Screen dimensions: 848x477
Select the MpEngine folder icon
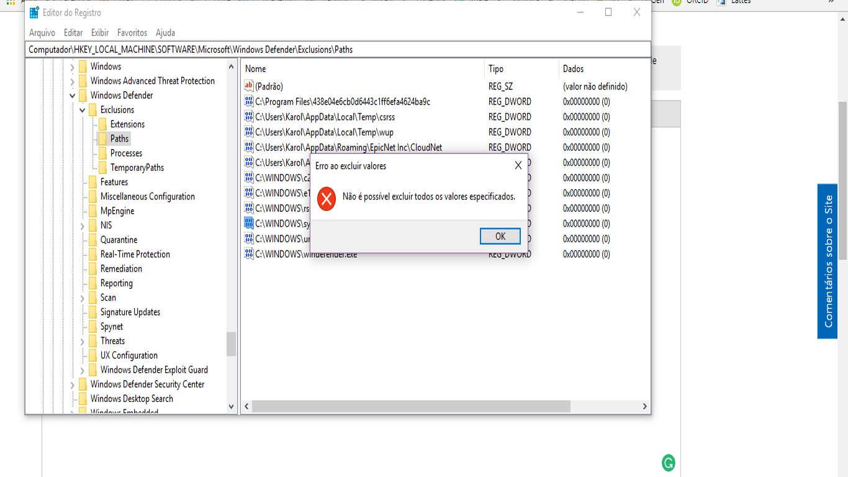(x=92, y=211)
